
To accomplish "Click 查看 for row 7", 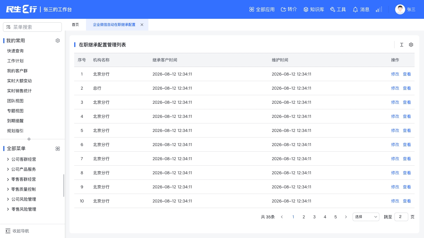I will 407,159.
